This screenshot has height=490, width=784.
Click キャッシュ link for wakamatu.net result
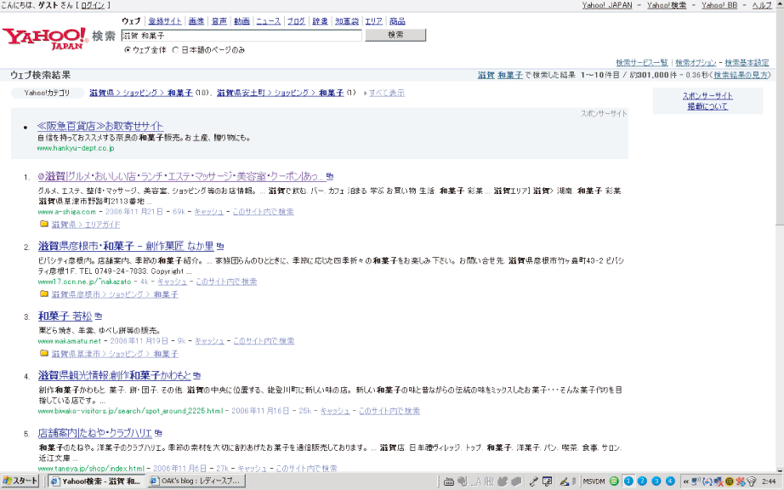click(209, 341)
